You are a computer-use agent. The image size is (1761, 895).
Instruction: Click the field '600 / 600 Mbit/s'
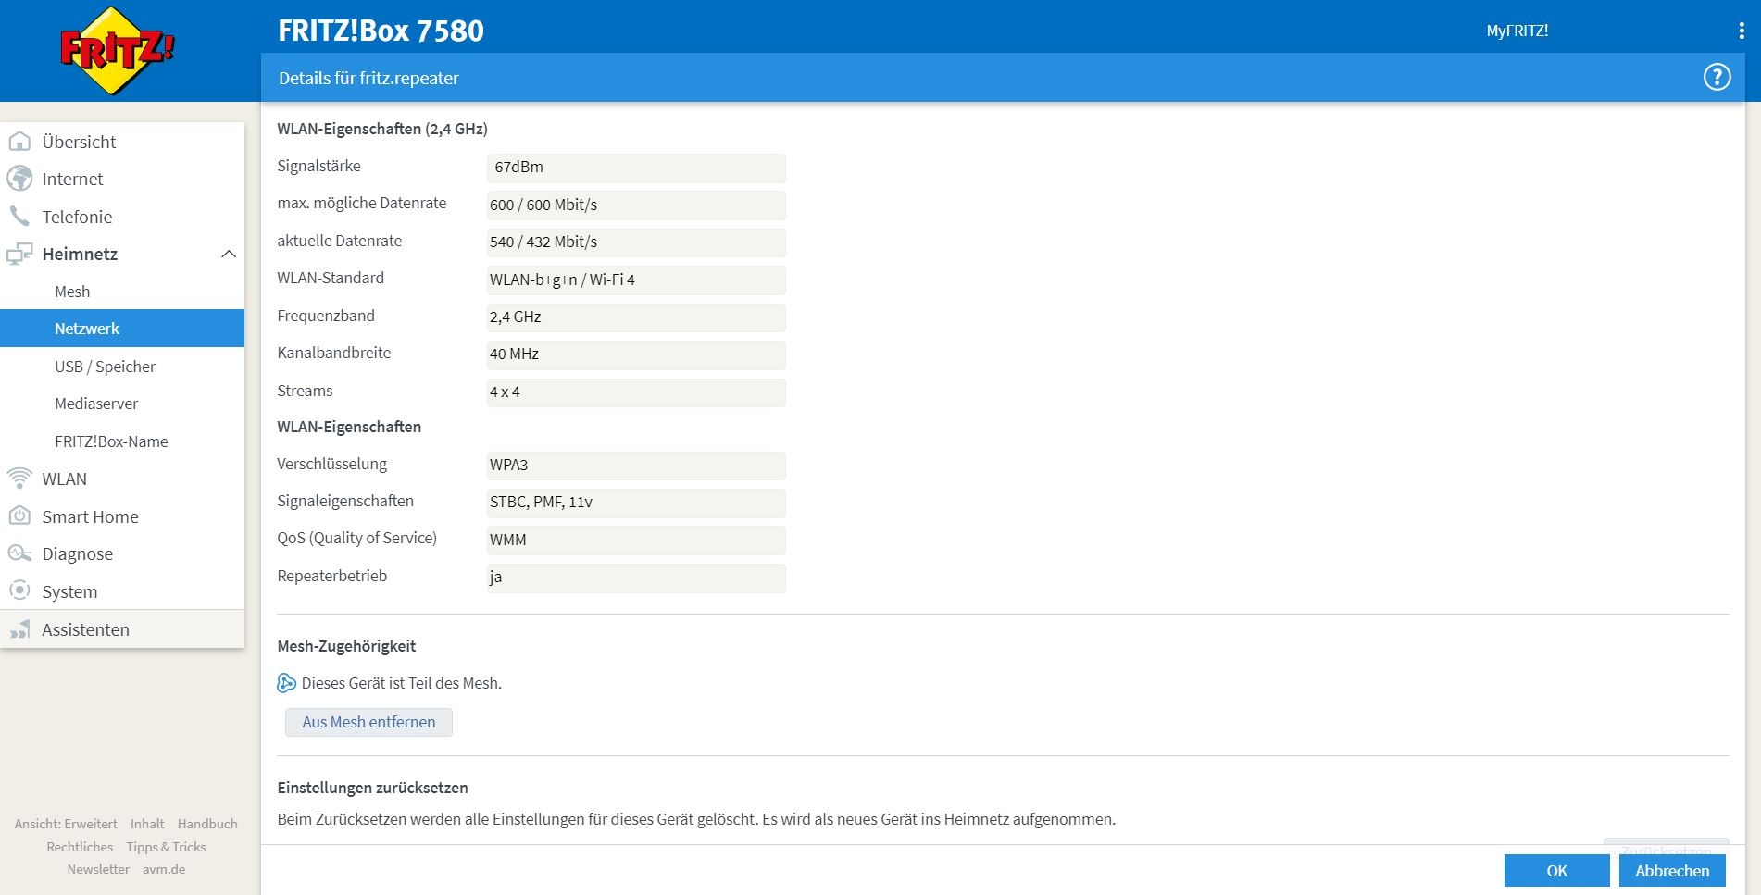click(636, 205)
